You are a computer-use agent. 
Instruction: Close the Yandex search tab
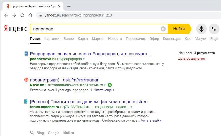59,6
